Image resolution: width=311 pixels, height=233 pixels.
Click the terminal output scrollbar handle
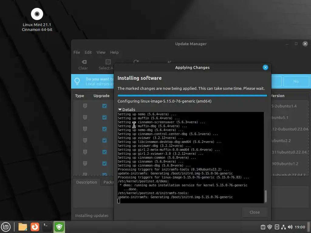265,196
